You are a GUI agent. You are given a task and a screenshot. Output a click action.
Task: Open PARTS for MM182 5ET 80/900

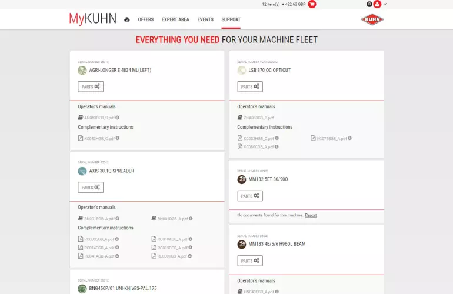coord(250,196)
